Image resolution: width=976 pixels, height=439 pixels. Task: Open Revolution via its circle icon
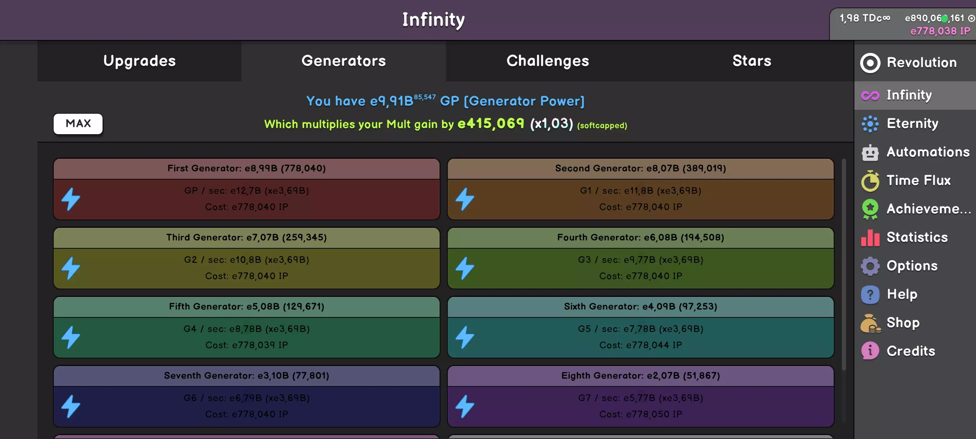click(x=870, y=63)
